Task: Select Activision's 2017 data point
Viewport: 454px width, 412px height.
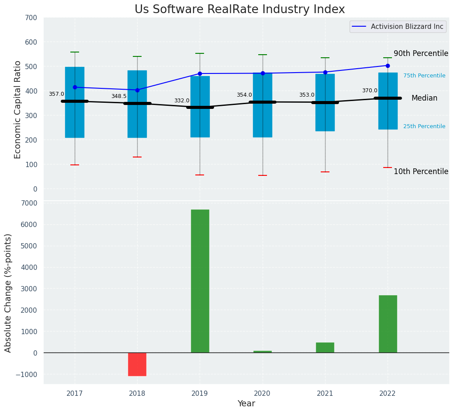Action: tap(75, 87)
